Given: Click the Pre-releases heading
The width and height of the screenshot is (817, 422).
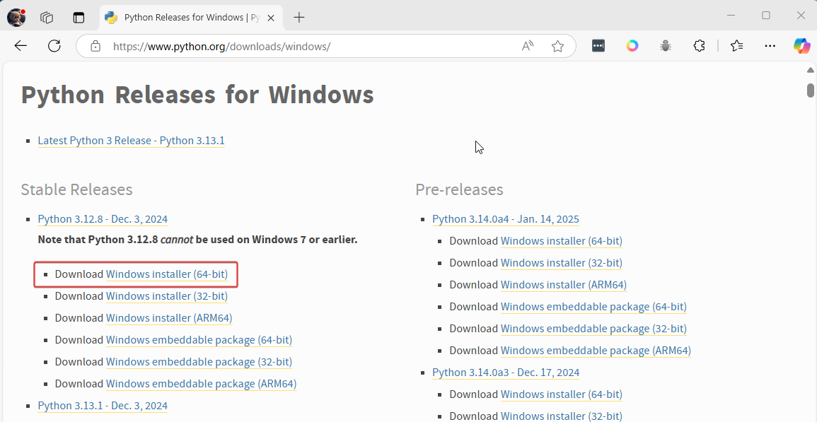Looking at the screenshot, I should [x=459, y=189].
